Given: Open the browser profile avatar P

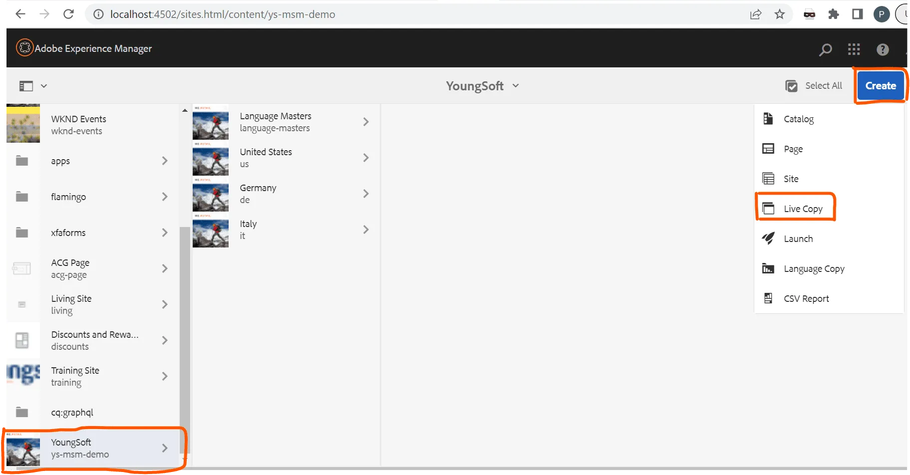Looking at the screenshot, I should tap(882, 14).
